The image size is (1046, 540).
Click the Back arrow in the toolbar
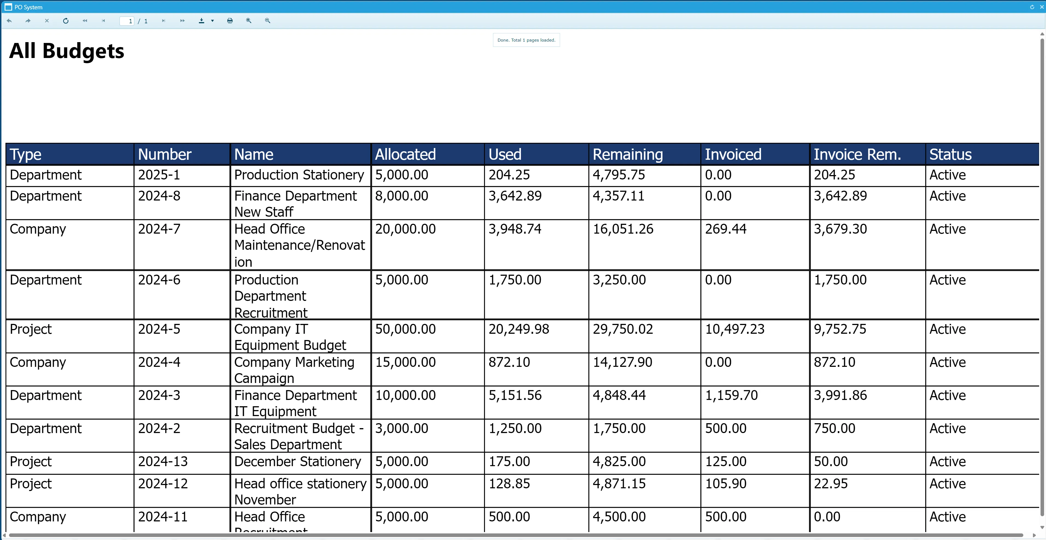(9, 21)
